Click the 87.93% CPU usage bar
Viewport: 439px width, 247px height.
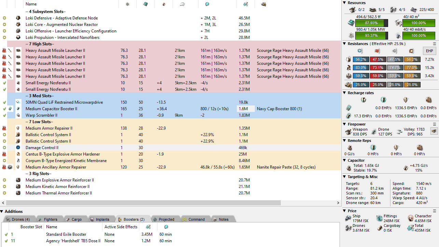point(371,23)
